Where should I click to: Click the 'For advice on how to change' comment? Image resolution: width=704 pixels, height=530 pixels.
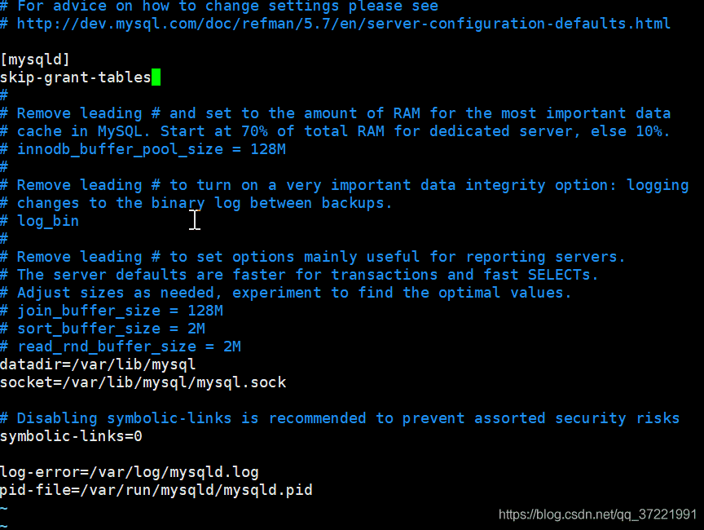click(x=219, y=7)
